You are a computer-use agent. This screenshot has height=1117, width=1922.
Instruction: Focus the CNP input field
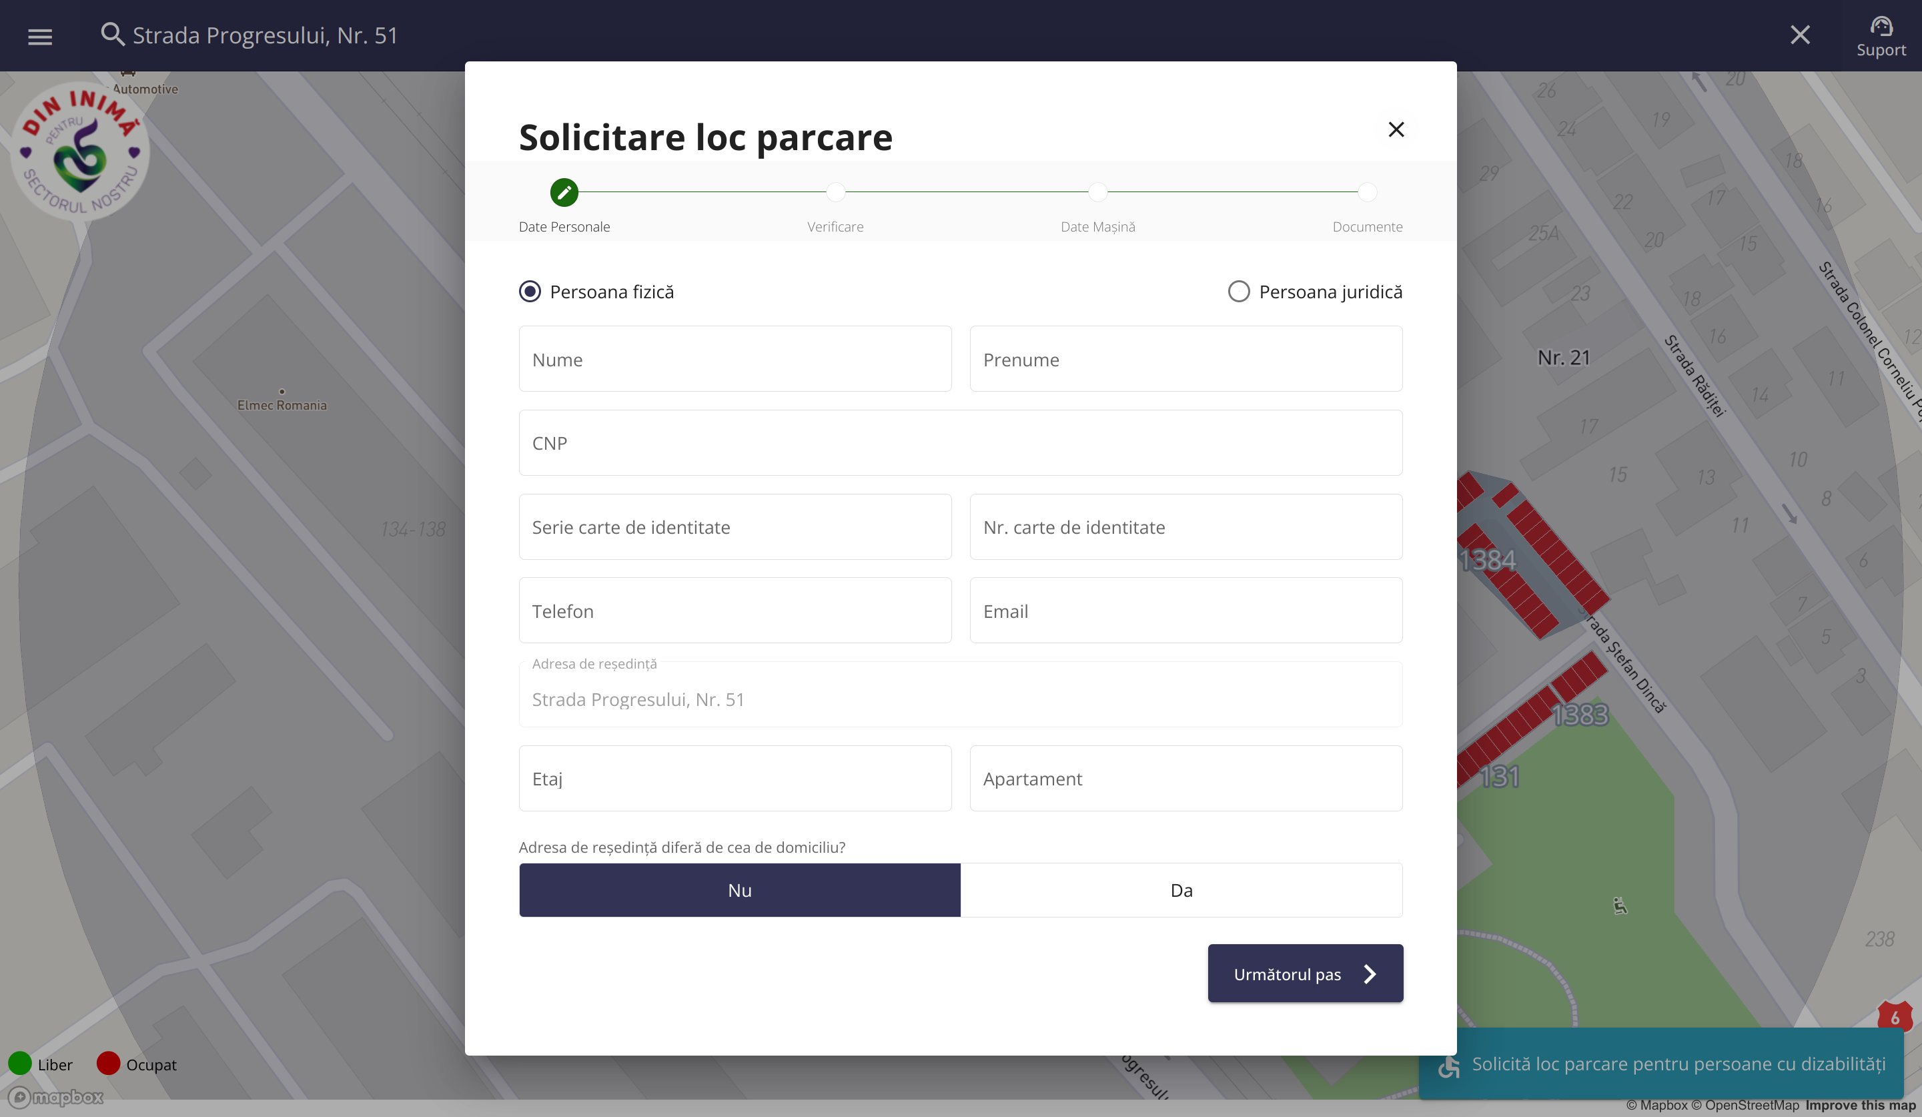959,443
